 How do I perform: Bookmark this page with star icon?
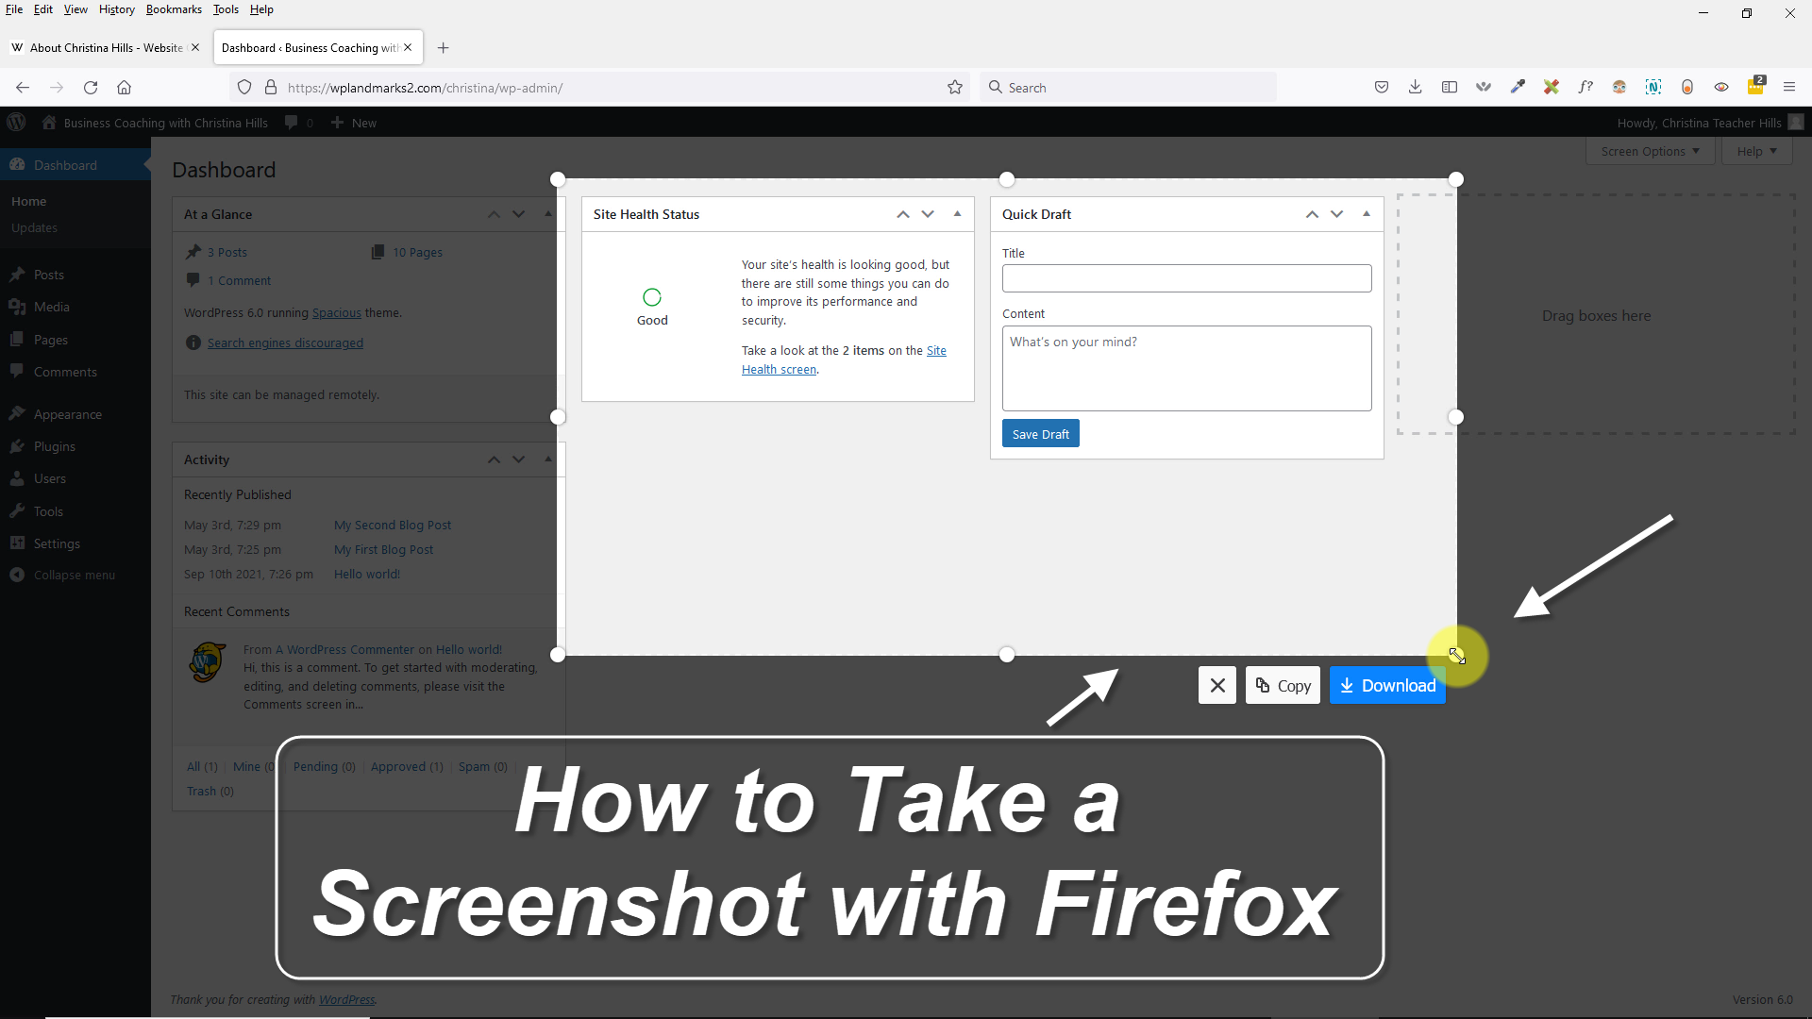click(x=955, y=88)
